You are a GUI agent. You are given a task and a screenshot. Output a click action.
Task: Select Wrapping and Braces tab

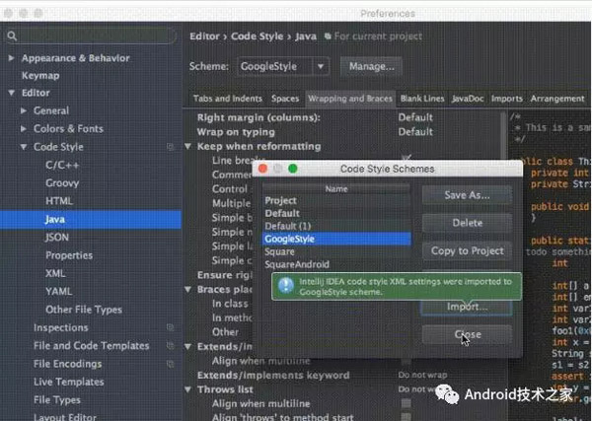(350, 99)
